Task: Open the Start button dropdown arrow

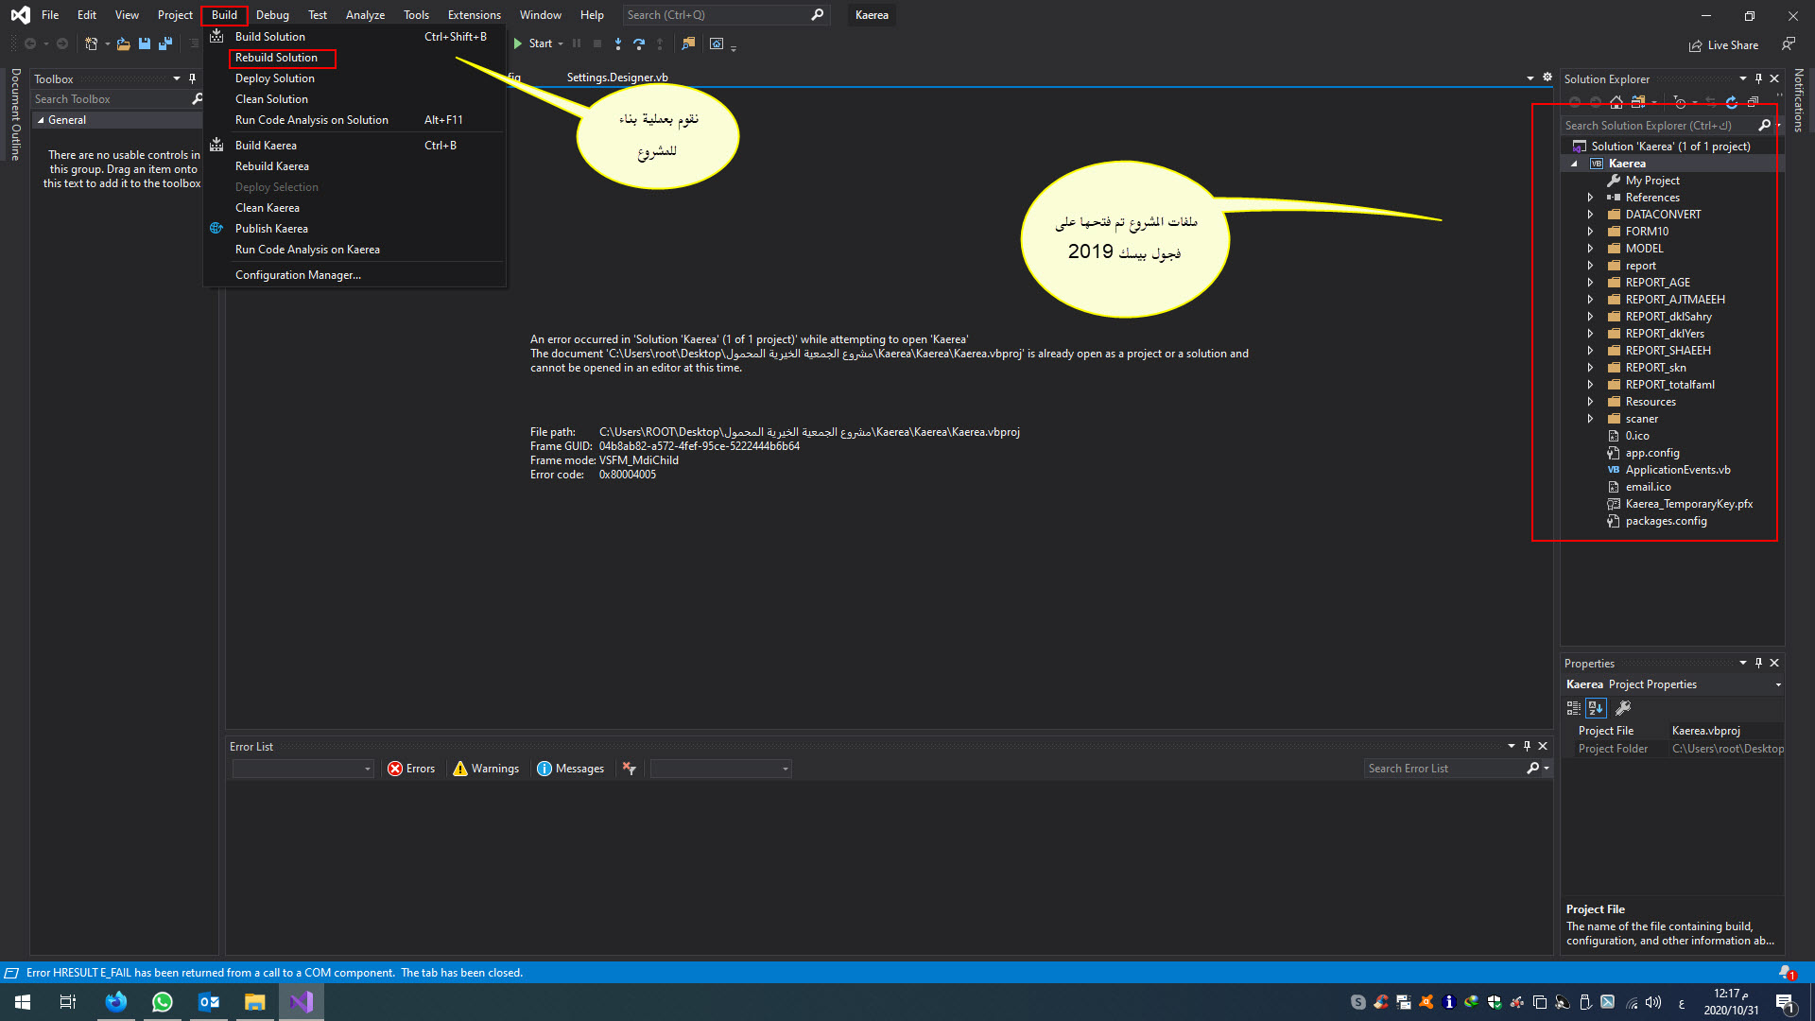Action: [x=561, y=43]
